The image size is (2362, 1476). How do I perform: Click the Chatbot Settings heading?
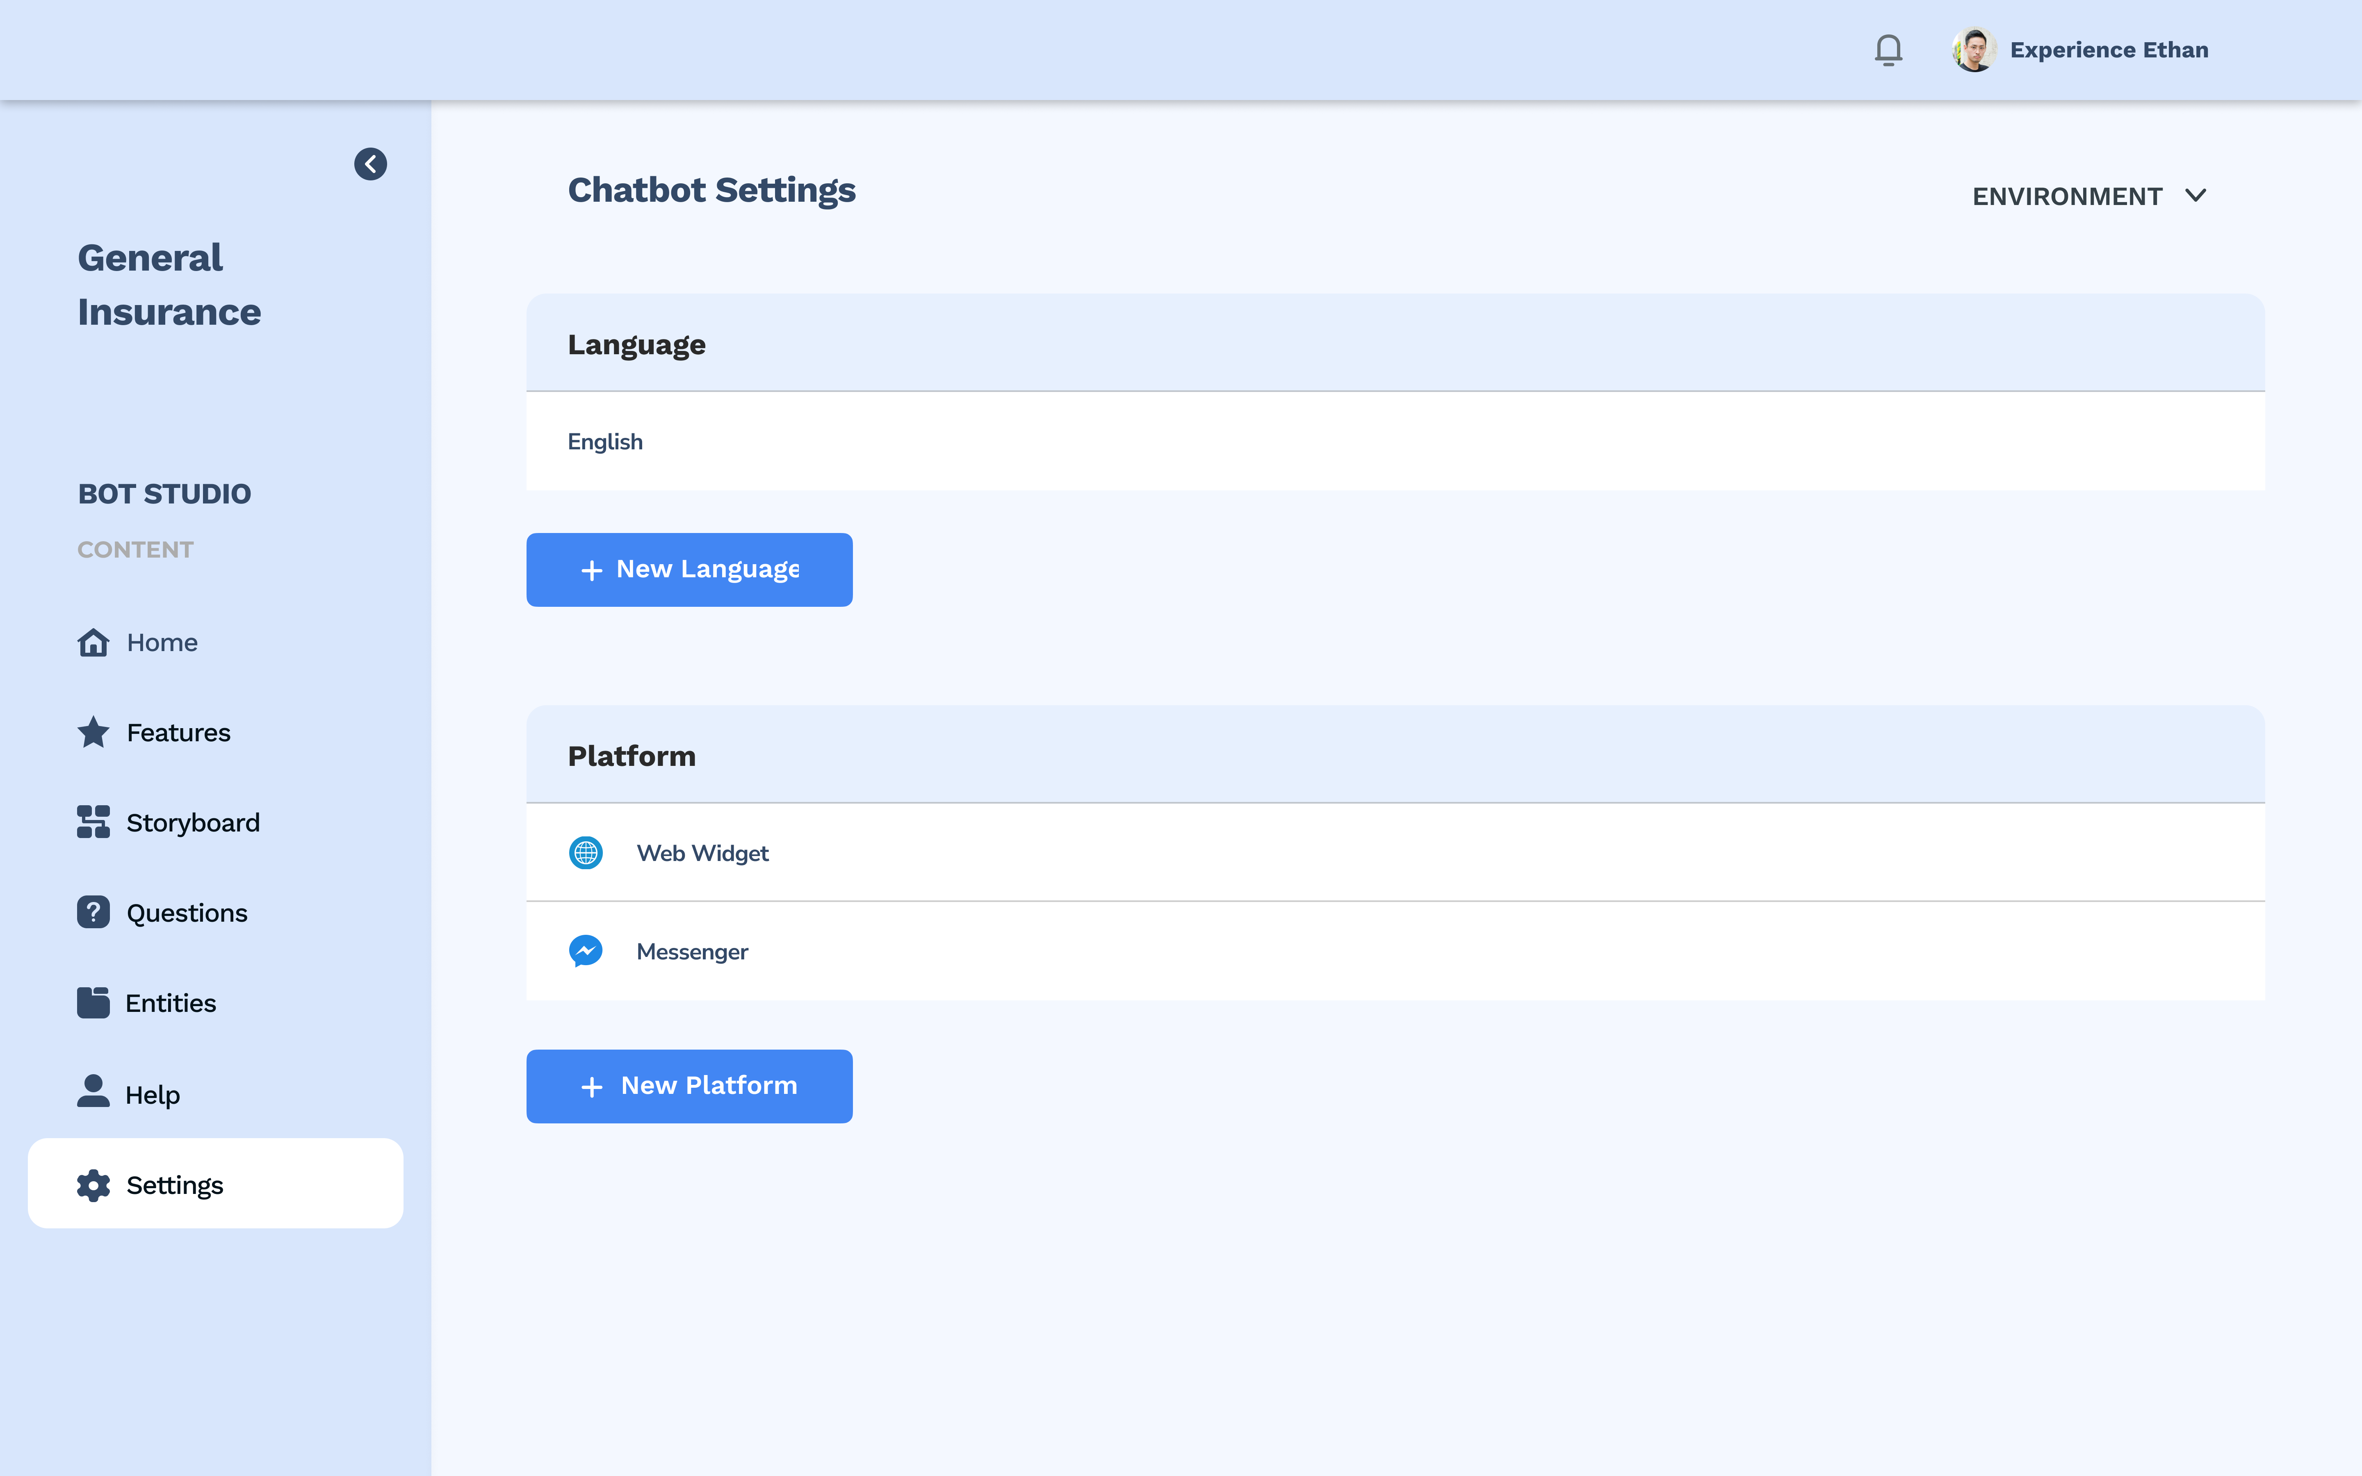(711, 190)
